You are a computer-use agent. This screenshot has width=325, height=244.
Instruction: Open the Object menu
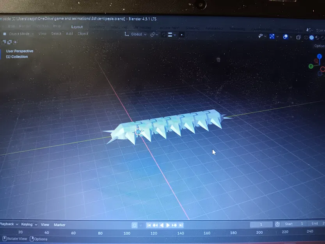click(83, 34)
